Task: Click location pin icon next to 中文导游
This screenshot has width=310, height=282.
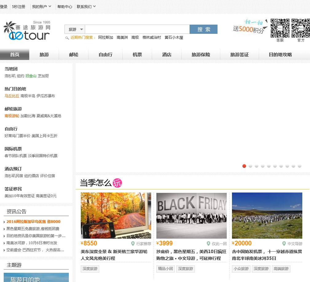Action: pos(284,244)
